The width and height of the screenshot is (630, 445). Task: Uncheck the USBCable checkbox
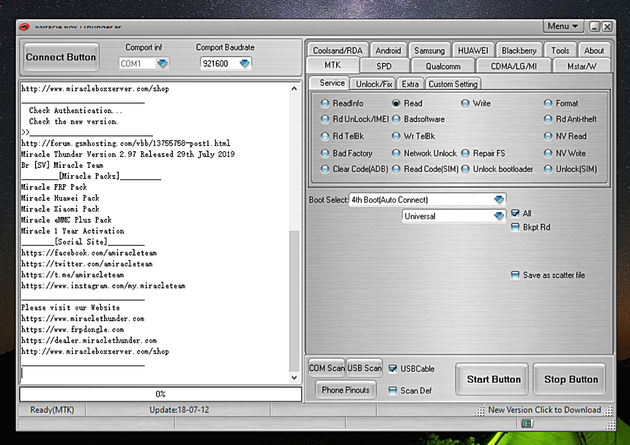point(392,369)
